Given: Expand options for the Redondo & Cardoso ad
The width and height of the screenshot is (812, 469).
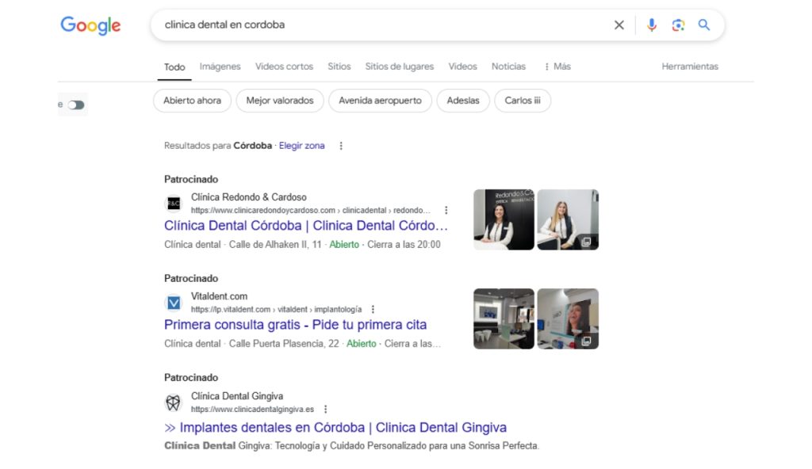Looking at the screenshot, I should point(446,210).
